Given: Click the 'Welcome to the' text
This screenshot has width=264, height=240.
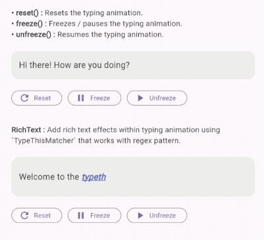Looking at the screenshot, I should (49, 177).
